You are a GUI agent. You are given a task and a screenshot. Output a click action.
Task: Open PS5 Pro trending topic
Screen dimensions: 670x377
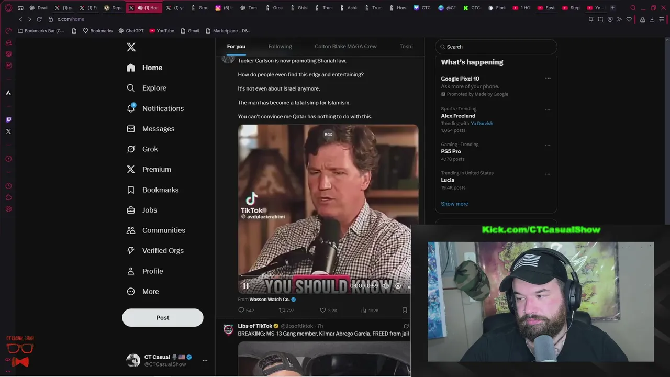tap(451, 151)
